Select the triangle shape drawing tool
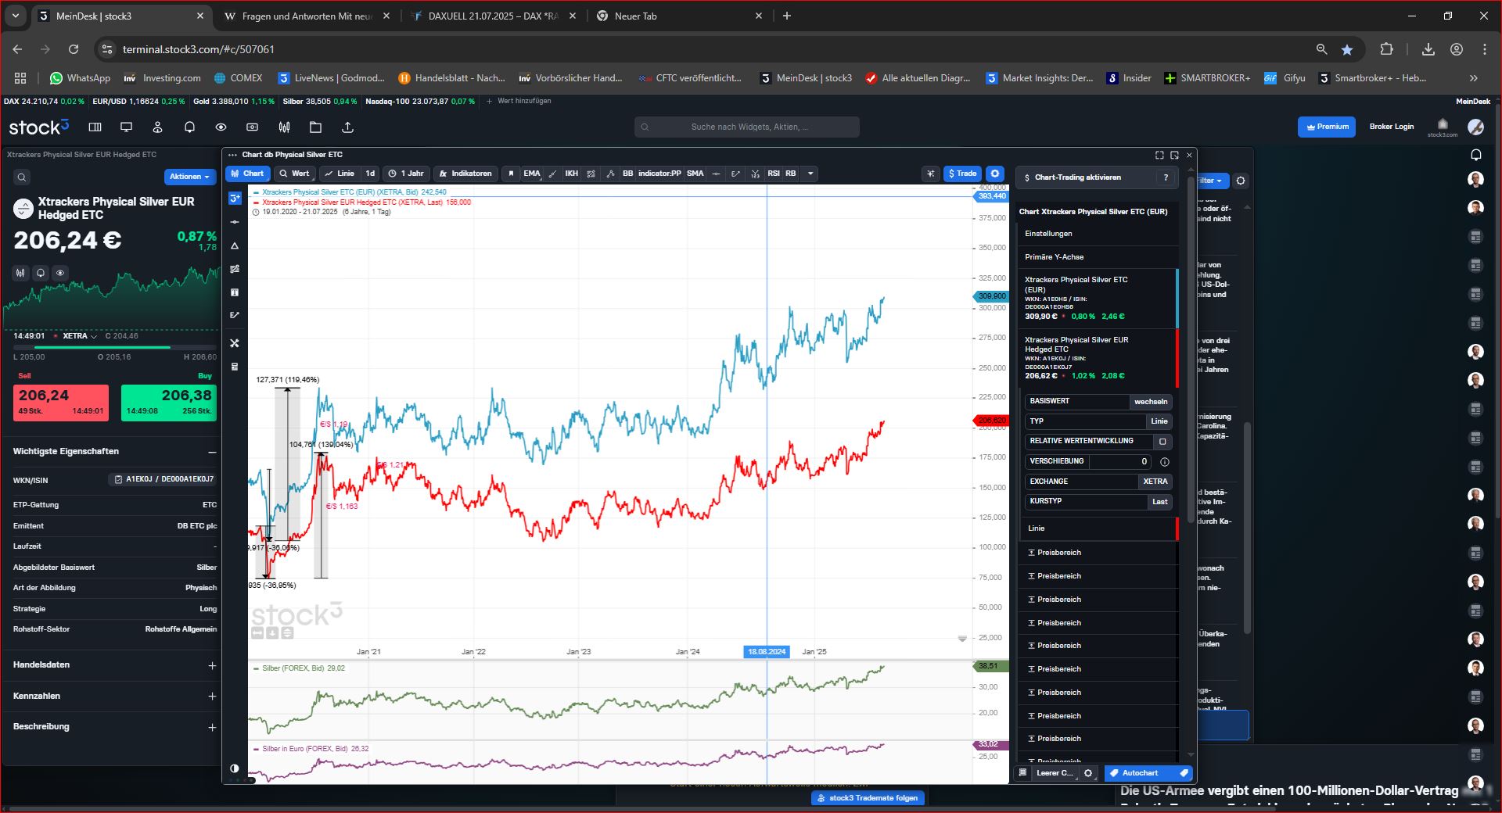Viewport: 1502px width, 813px height. 235,246
